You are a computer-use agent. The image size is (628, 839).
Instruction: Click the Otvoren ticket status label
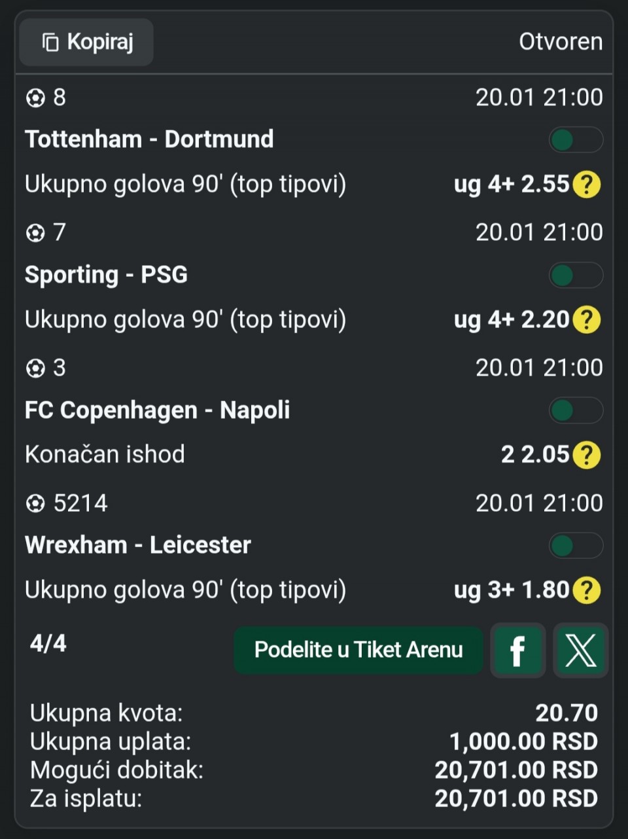point(561,42)
